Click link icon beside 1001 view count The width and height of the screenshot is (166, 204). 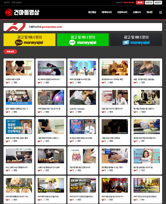coord(140,82)
